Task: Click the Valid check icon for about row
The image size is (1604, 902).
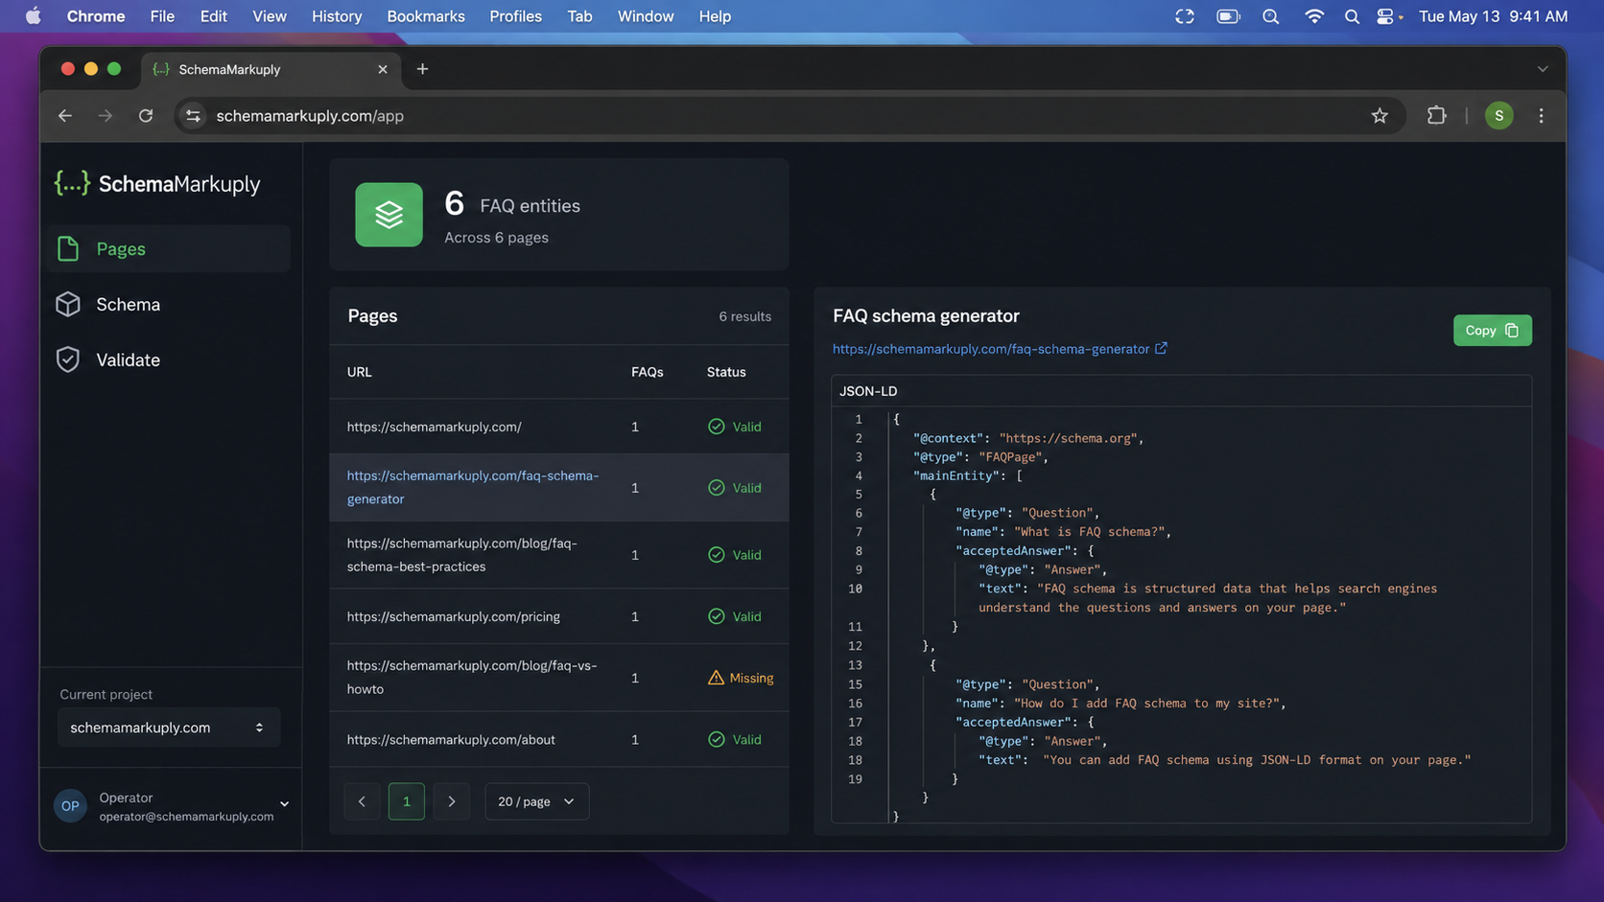Action: [x=717, y=740]
